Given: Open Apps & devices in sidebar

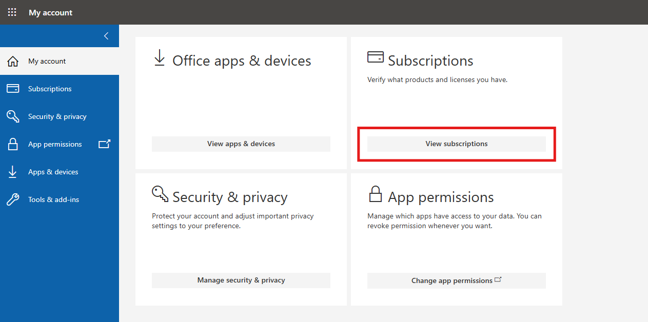Looking at the screenshot, I should pyautogui.click(x=60, y=172).
